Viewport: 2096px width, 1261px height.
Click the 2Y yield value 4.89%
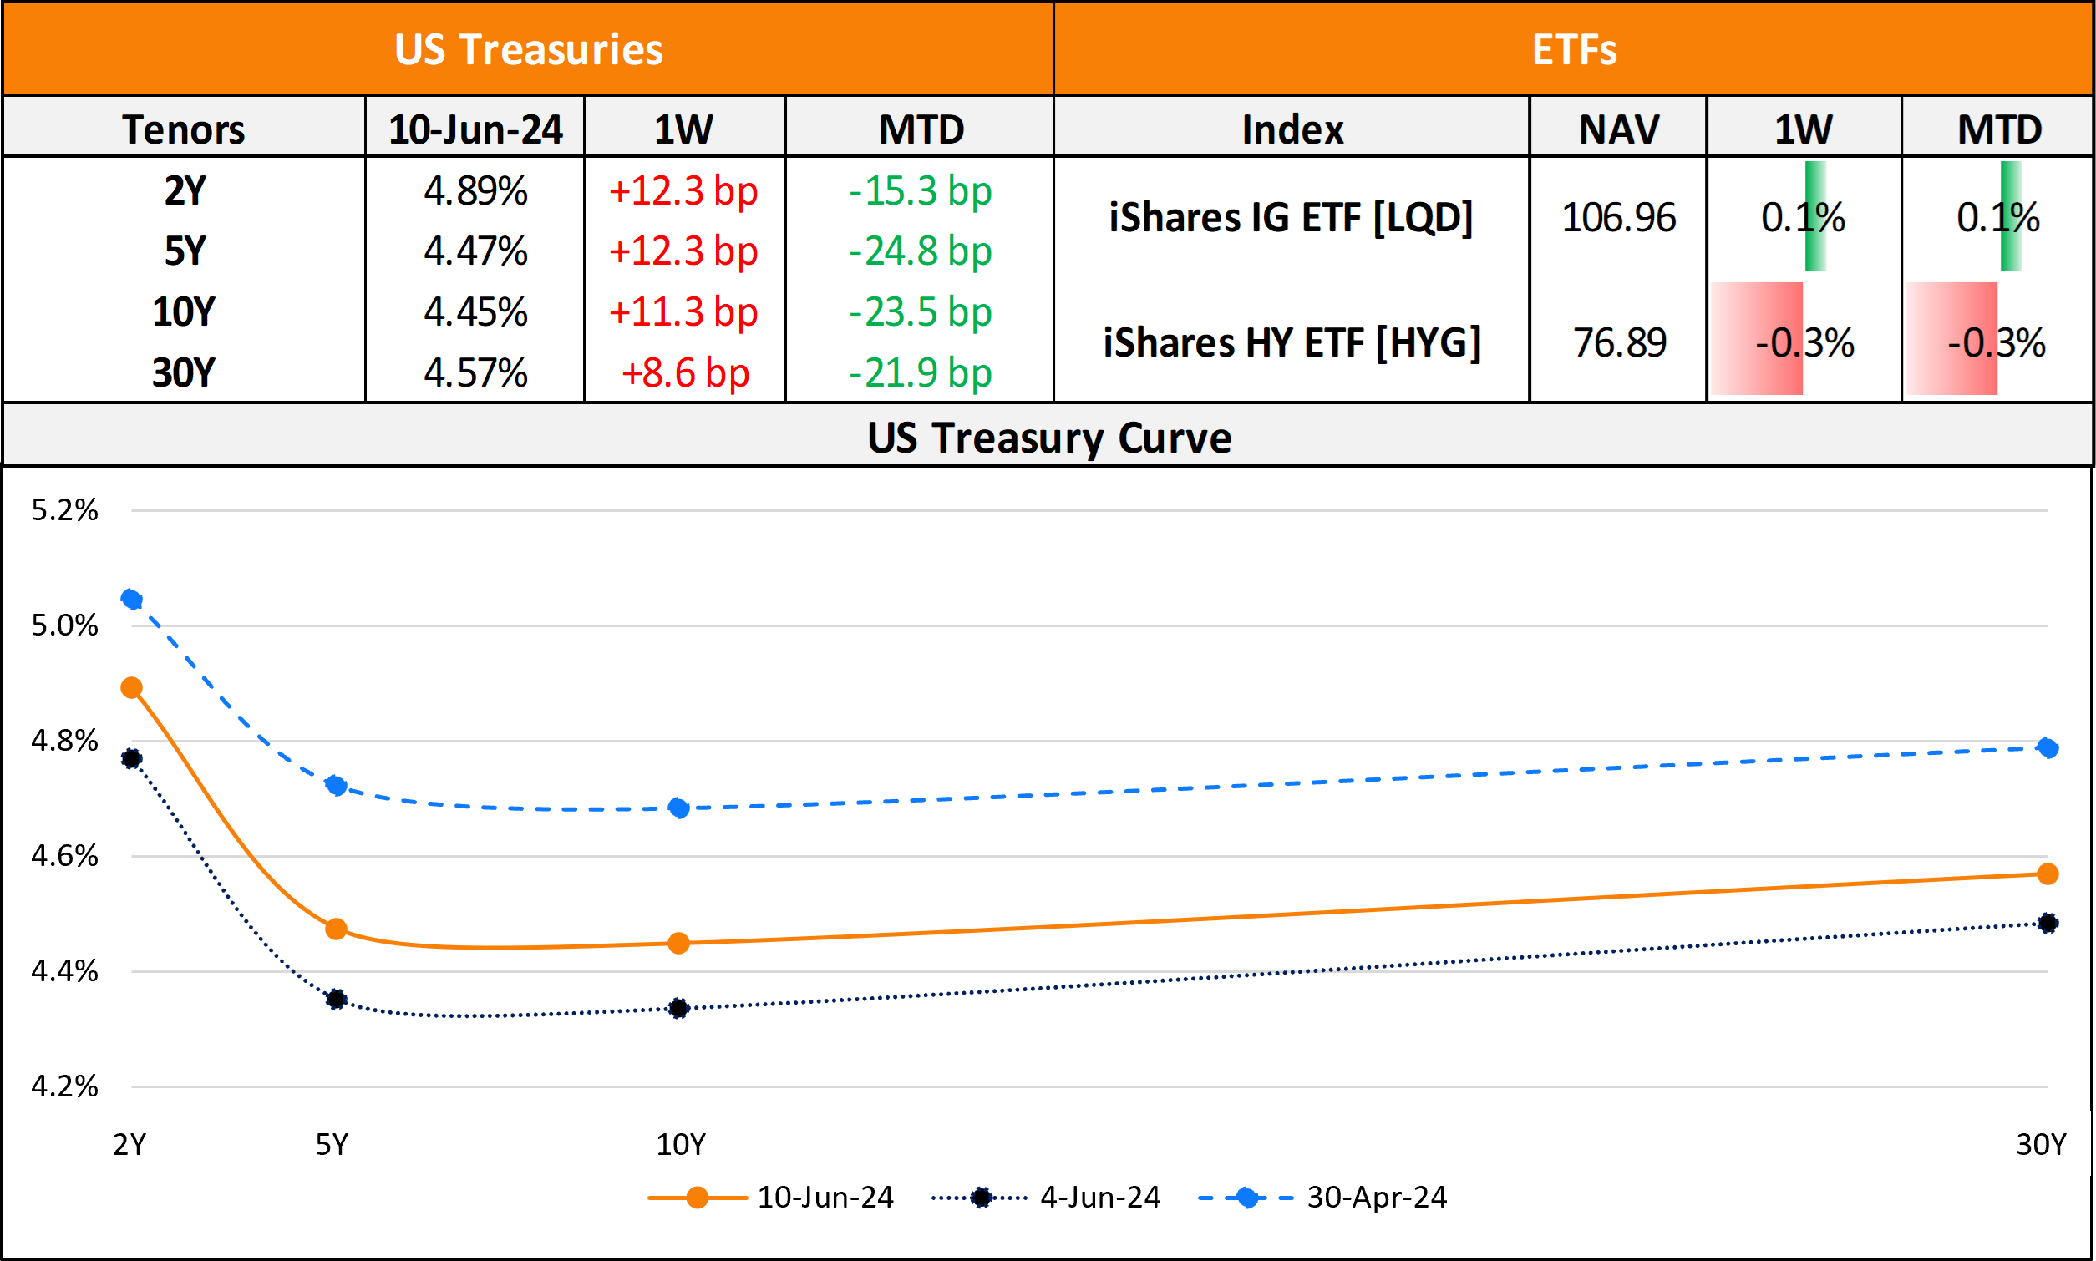pos(475,190)
